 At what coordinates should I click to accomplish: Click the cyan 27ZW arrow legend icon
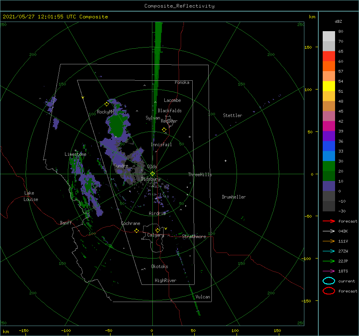[x=329, y=251]
